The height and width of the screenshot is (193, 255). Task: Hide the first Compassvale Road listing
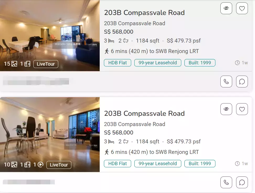(226, 8)
